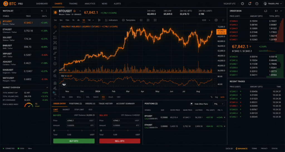This screenshot has width=285, height=152.
Task: Click the BTC PRO logo
Action: coord(13,4)
